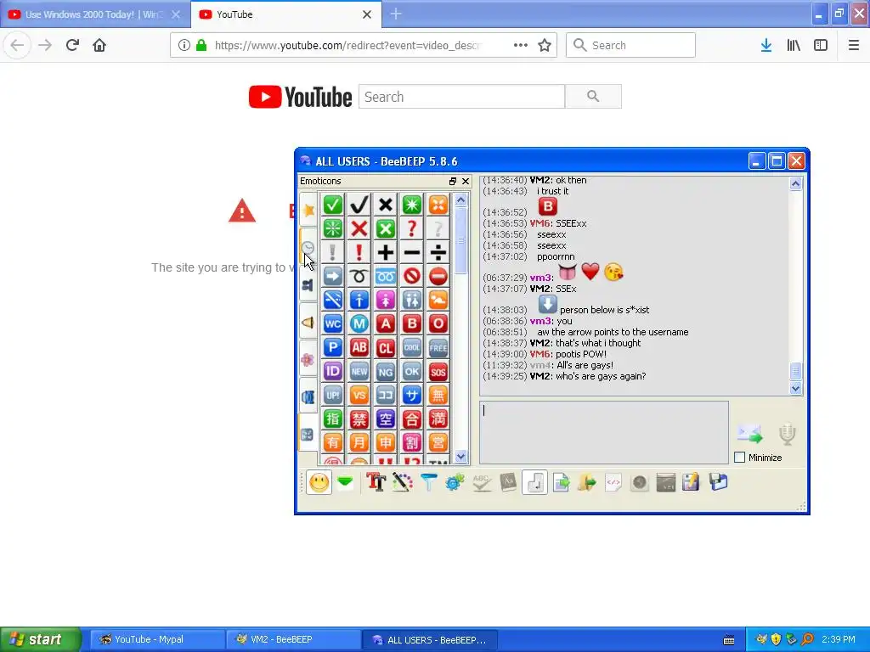Click the send message envelope button
870x652 pixels.
[749, 434]
